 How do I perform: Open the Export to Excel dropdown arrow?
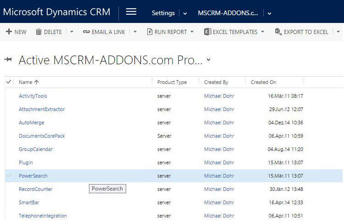coord(338,32)
